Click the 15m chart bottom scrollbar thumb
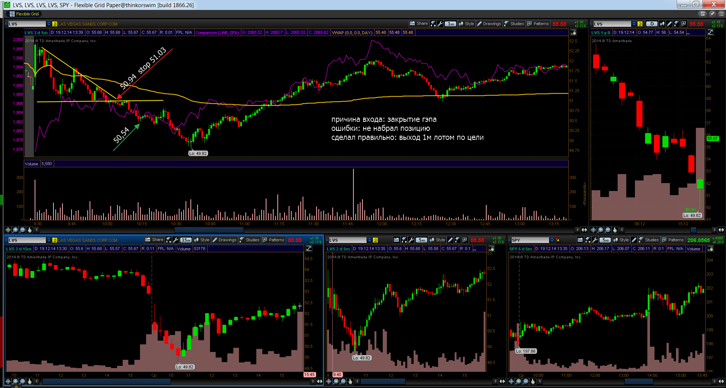 106,381
